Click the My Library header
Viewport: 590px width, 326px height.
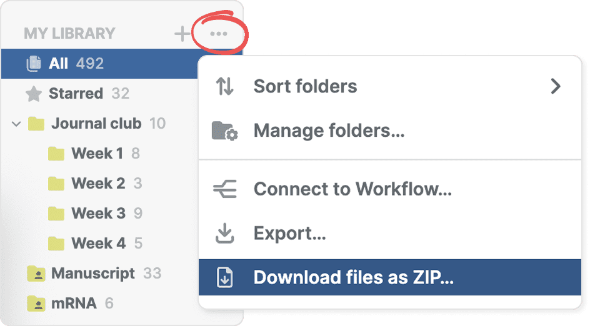click(x=69, y=34)
